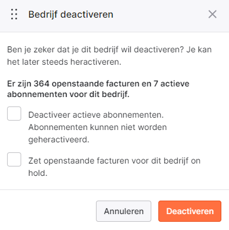Image resolution: width=229 pixels, height=230 pixels.
Task: Click the het later steeds heractiveren line
Action: coord(64,62)
